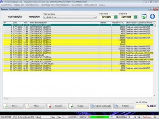Click the Data Inicial date field
159x119 pixels.
pyautogui.click(x=107, y=17)
